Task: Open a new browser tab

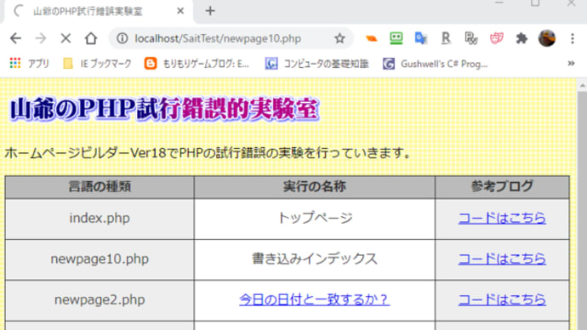Action: (210, 11)
